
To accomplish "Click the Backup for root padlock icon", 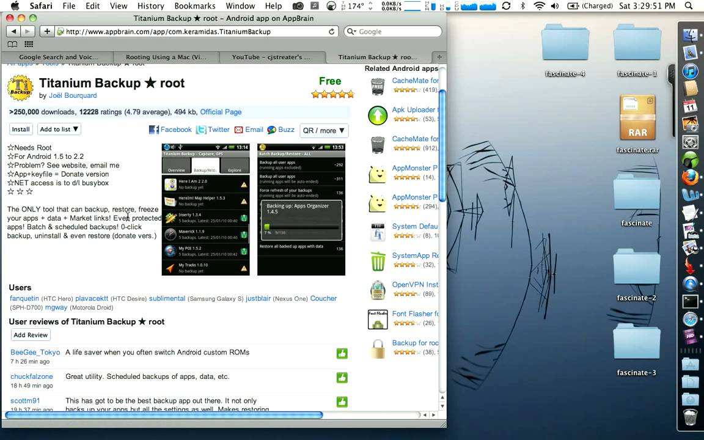I will 378,349.
